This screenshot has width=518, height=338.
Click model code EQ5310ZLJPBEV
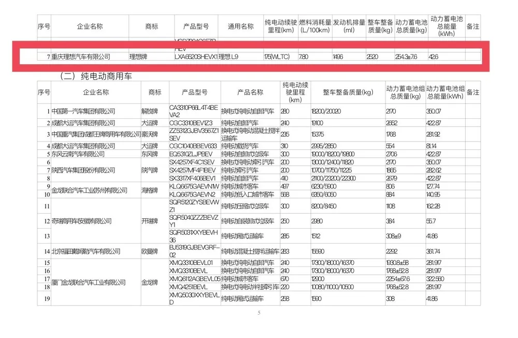pyautogui.click(x=191, y=154)
